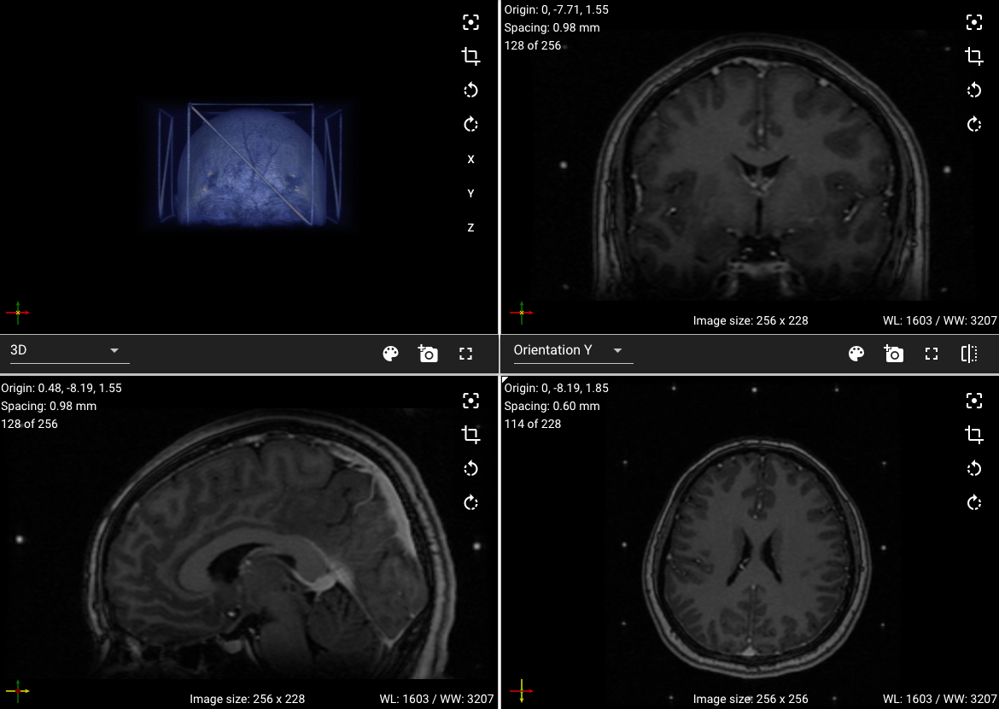Open the Orientation Y dropdown
999x709 pixels.
coord(572,350)
